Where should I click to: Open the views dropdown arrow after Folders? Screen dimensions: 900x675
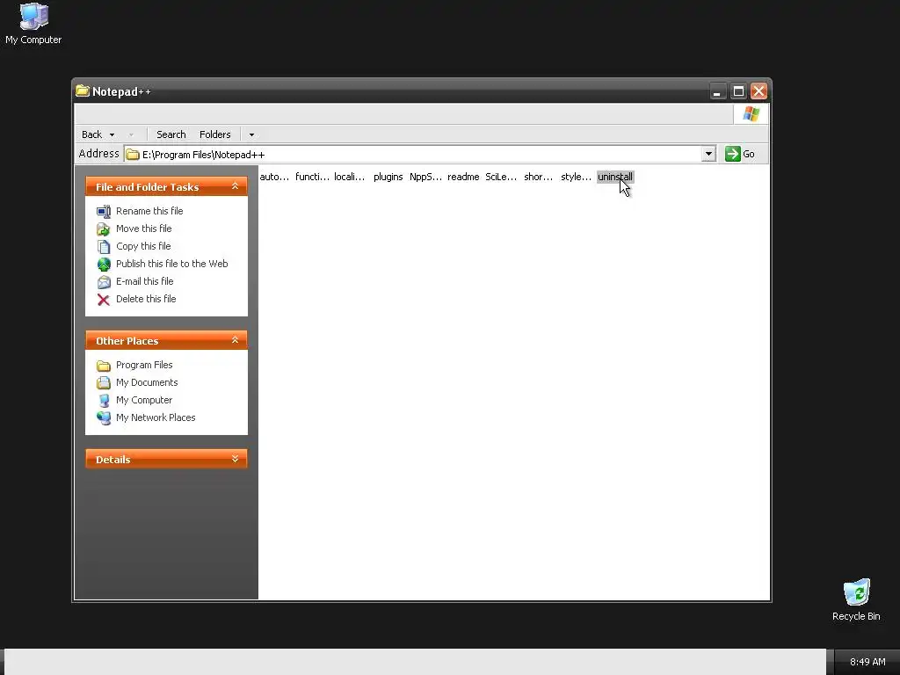point(251,134)
